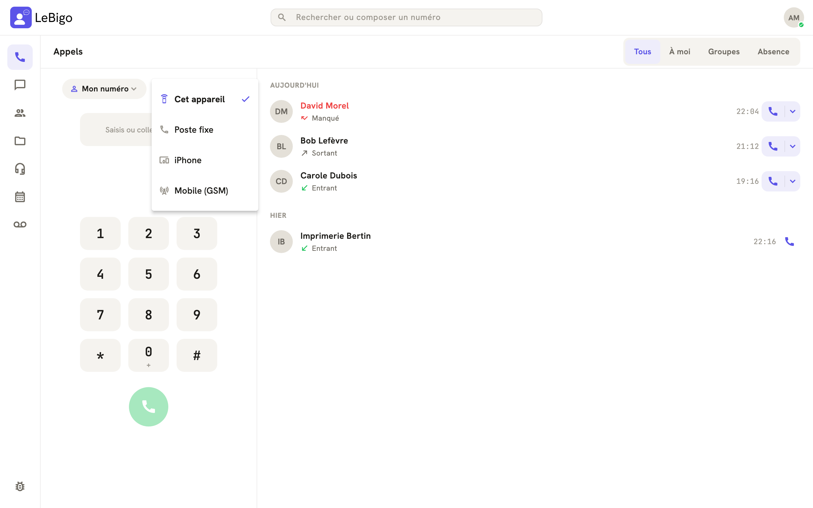This screenshot has width=813, height=508.
Task: Open the contacts sidebar icon
Action: click(x=20, y=113)
